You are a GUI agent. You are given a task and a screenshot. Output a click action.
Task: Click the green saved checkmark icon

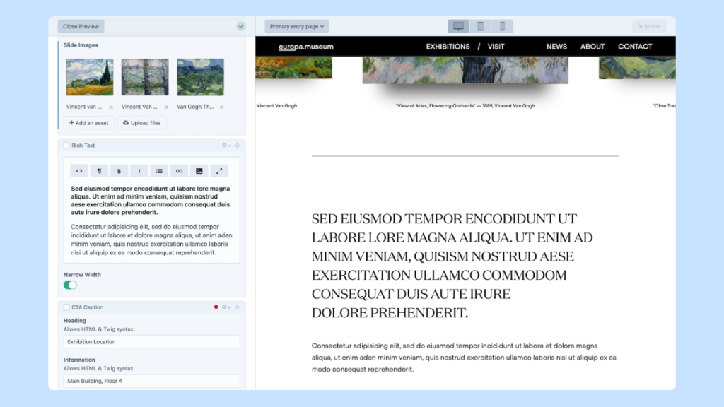[x=241, y=26]
